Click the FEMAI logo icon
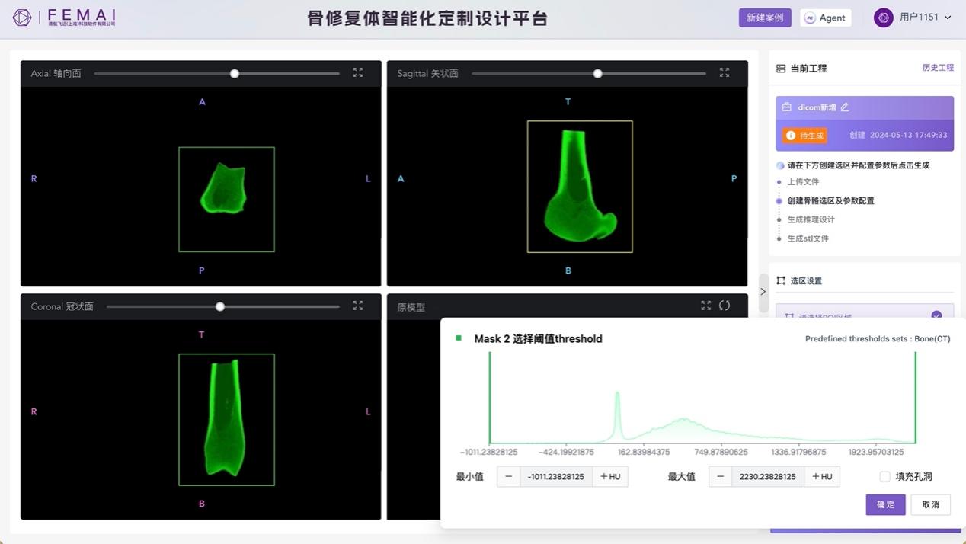This screenshot has height=544, width=966. click(22, 18)
